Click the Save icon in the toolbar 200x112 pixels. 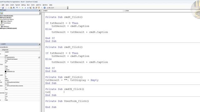tap(3, 8)
